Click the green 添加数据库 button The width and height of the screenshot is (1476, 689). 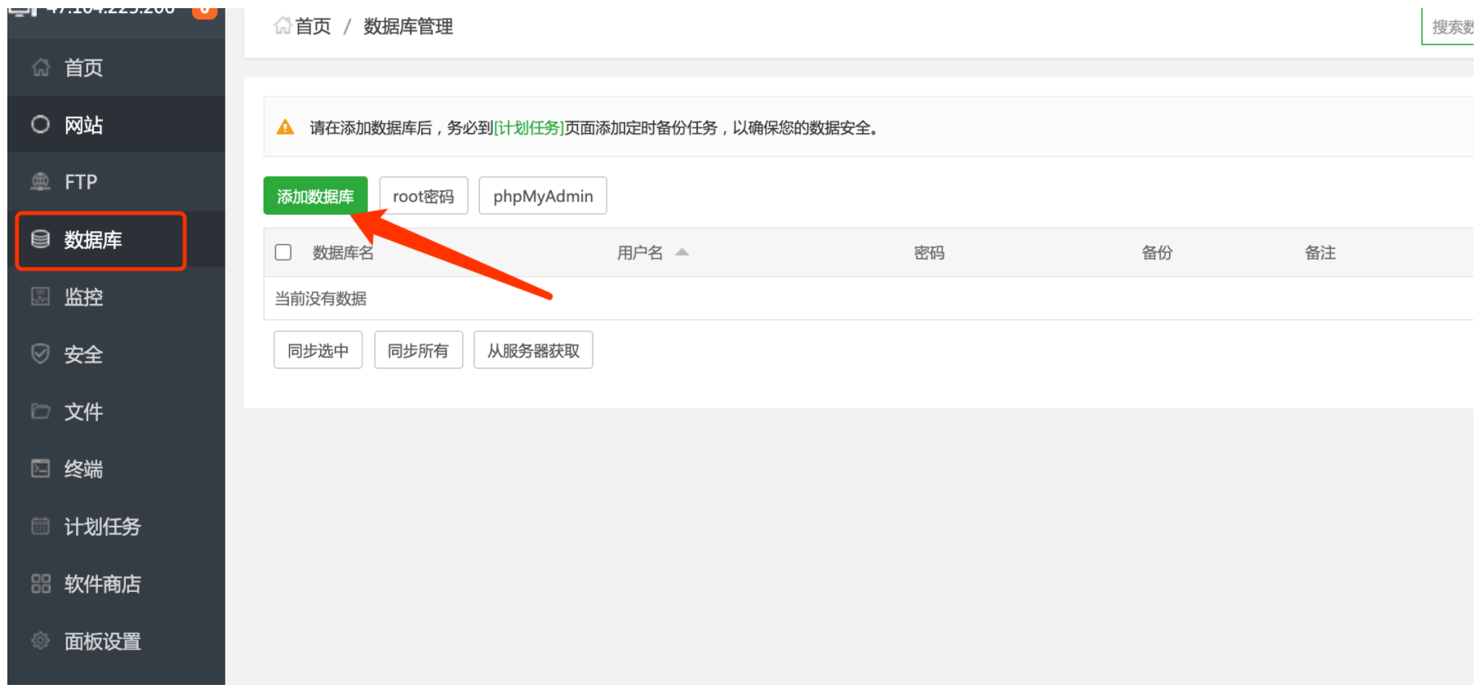tap(315, 196)
